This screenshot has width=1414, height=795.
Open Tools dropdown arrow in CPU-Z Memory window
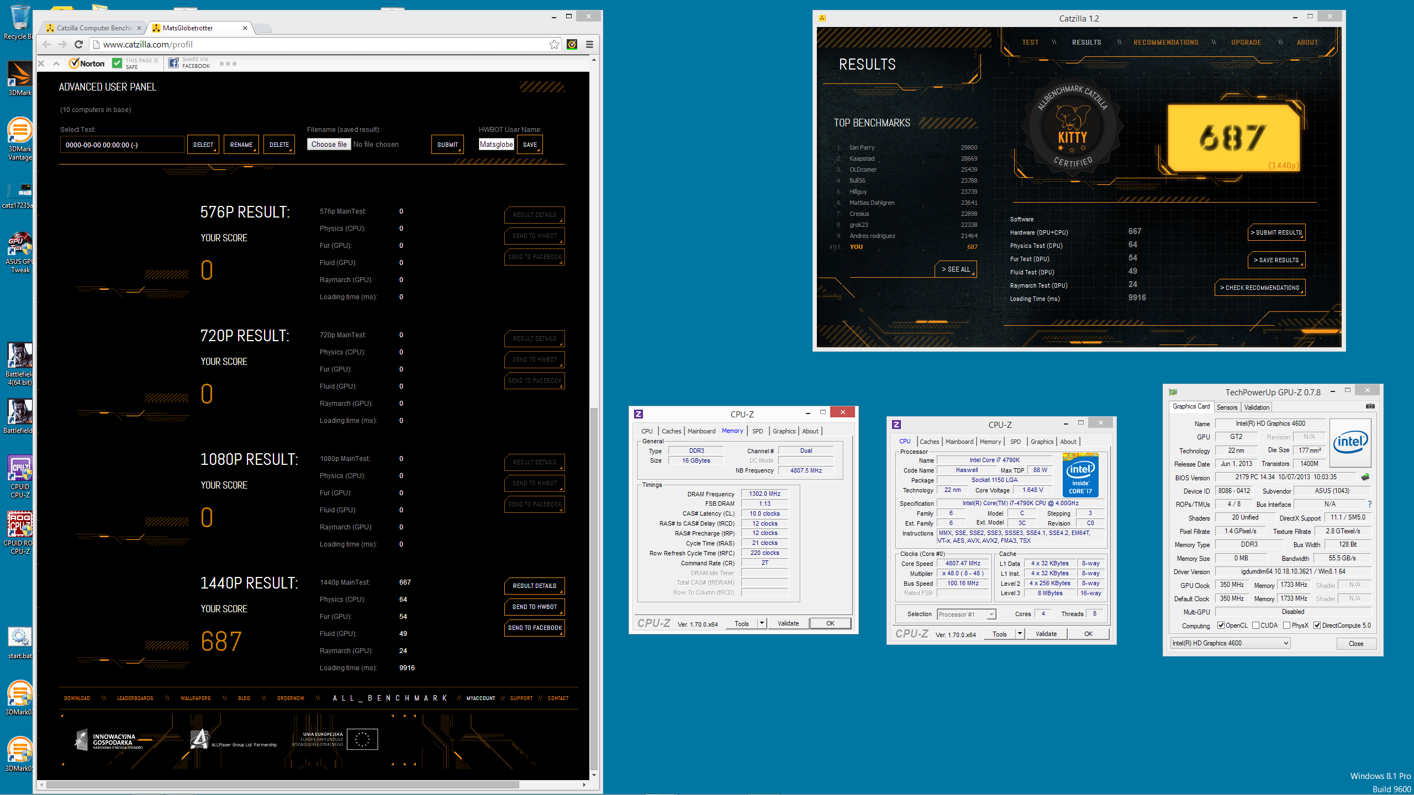762,623
